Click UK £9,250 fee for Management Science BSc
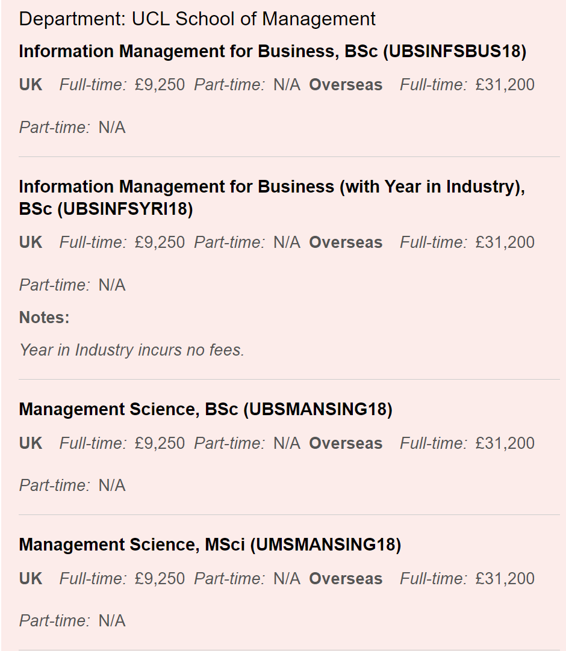Viewport: 566px width, 651px height. [x=160, y=443]
